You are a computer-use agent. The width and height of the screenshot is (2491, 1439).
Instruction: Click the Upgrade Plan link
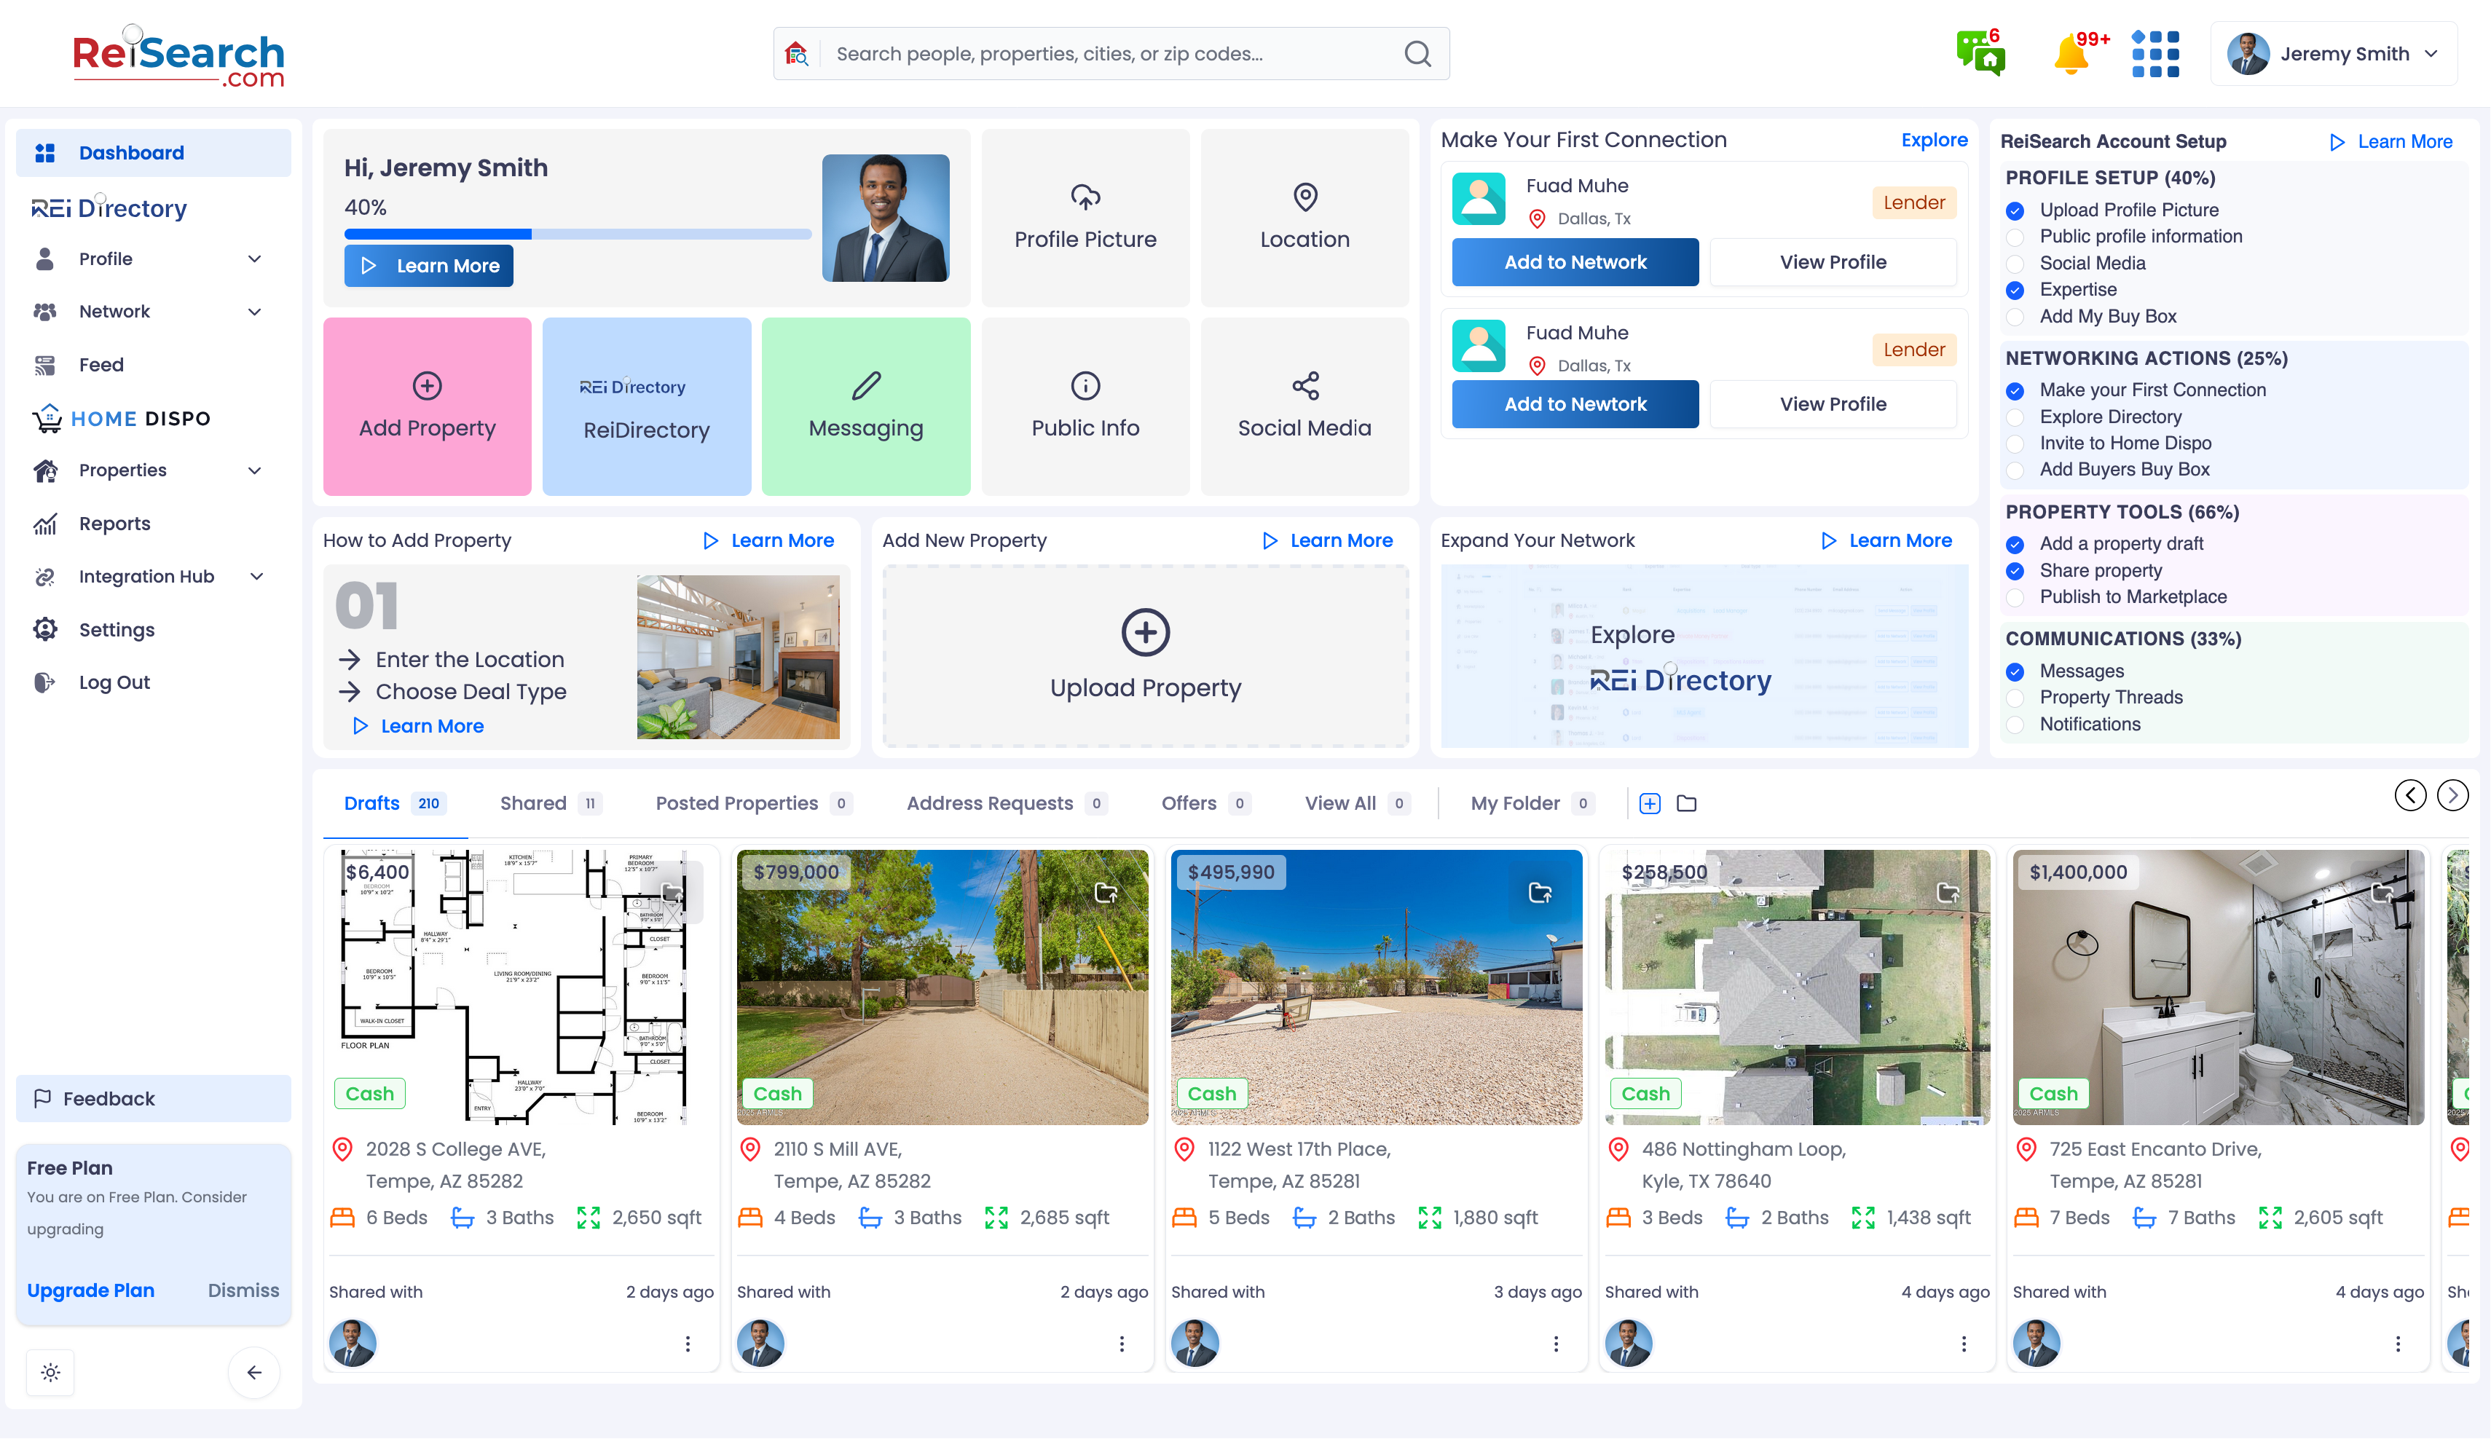(x=90, y=1290)
